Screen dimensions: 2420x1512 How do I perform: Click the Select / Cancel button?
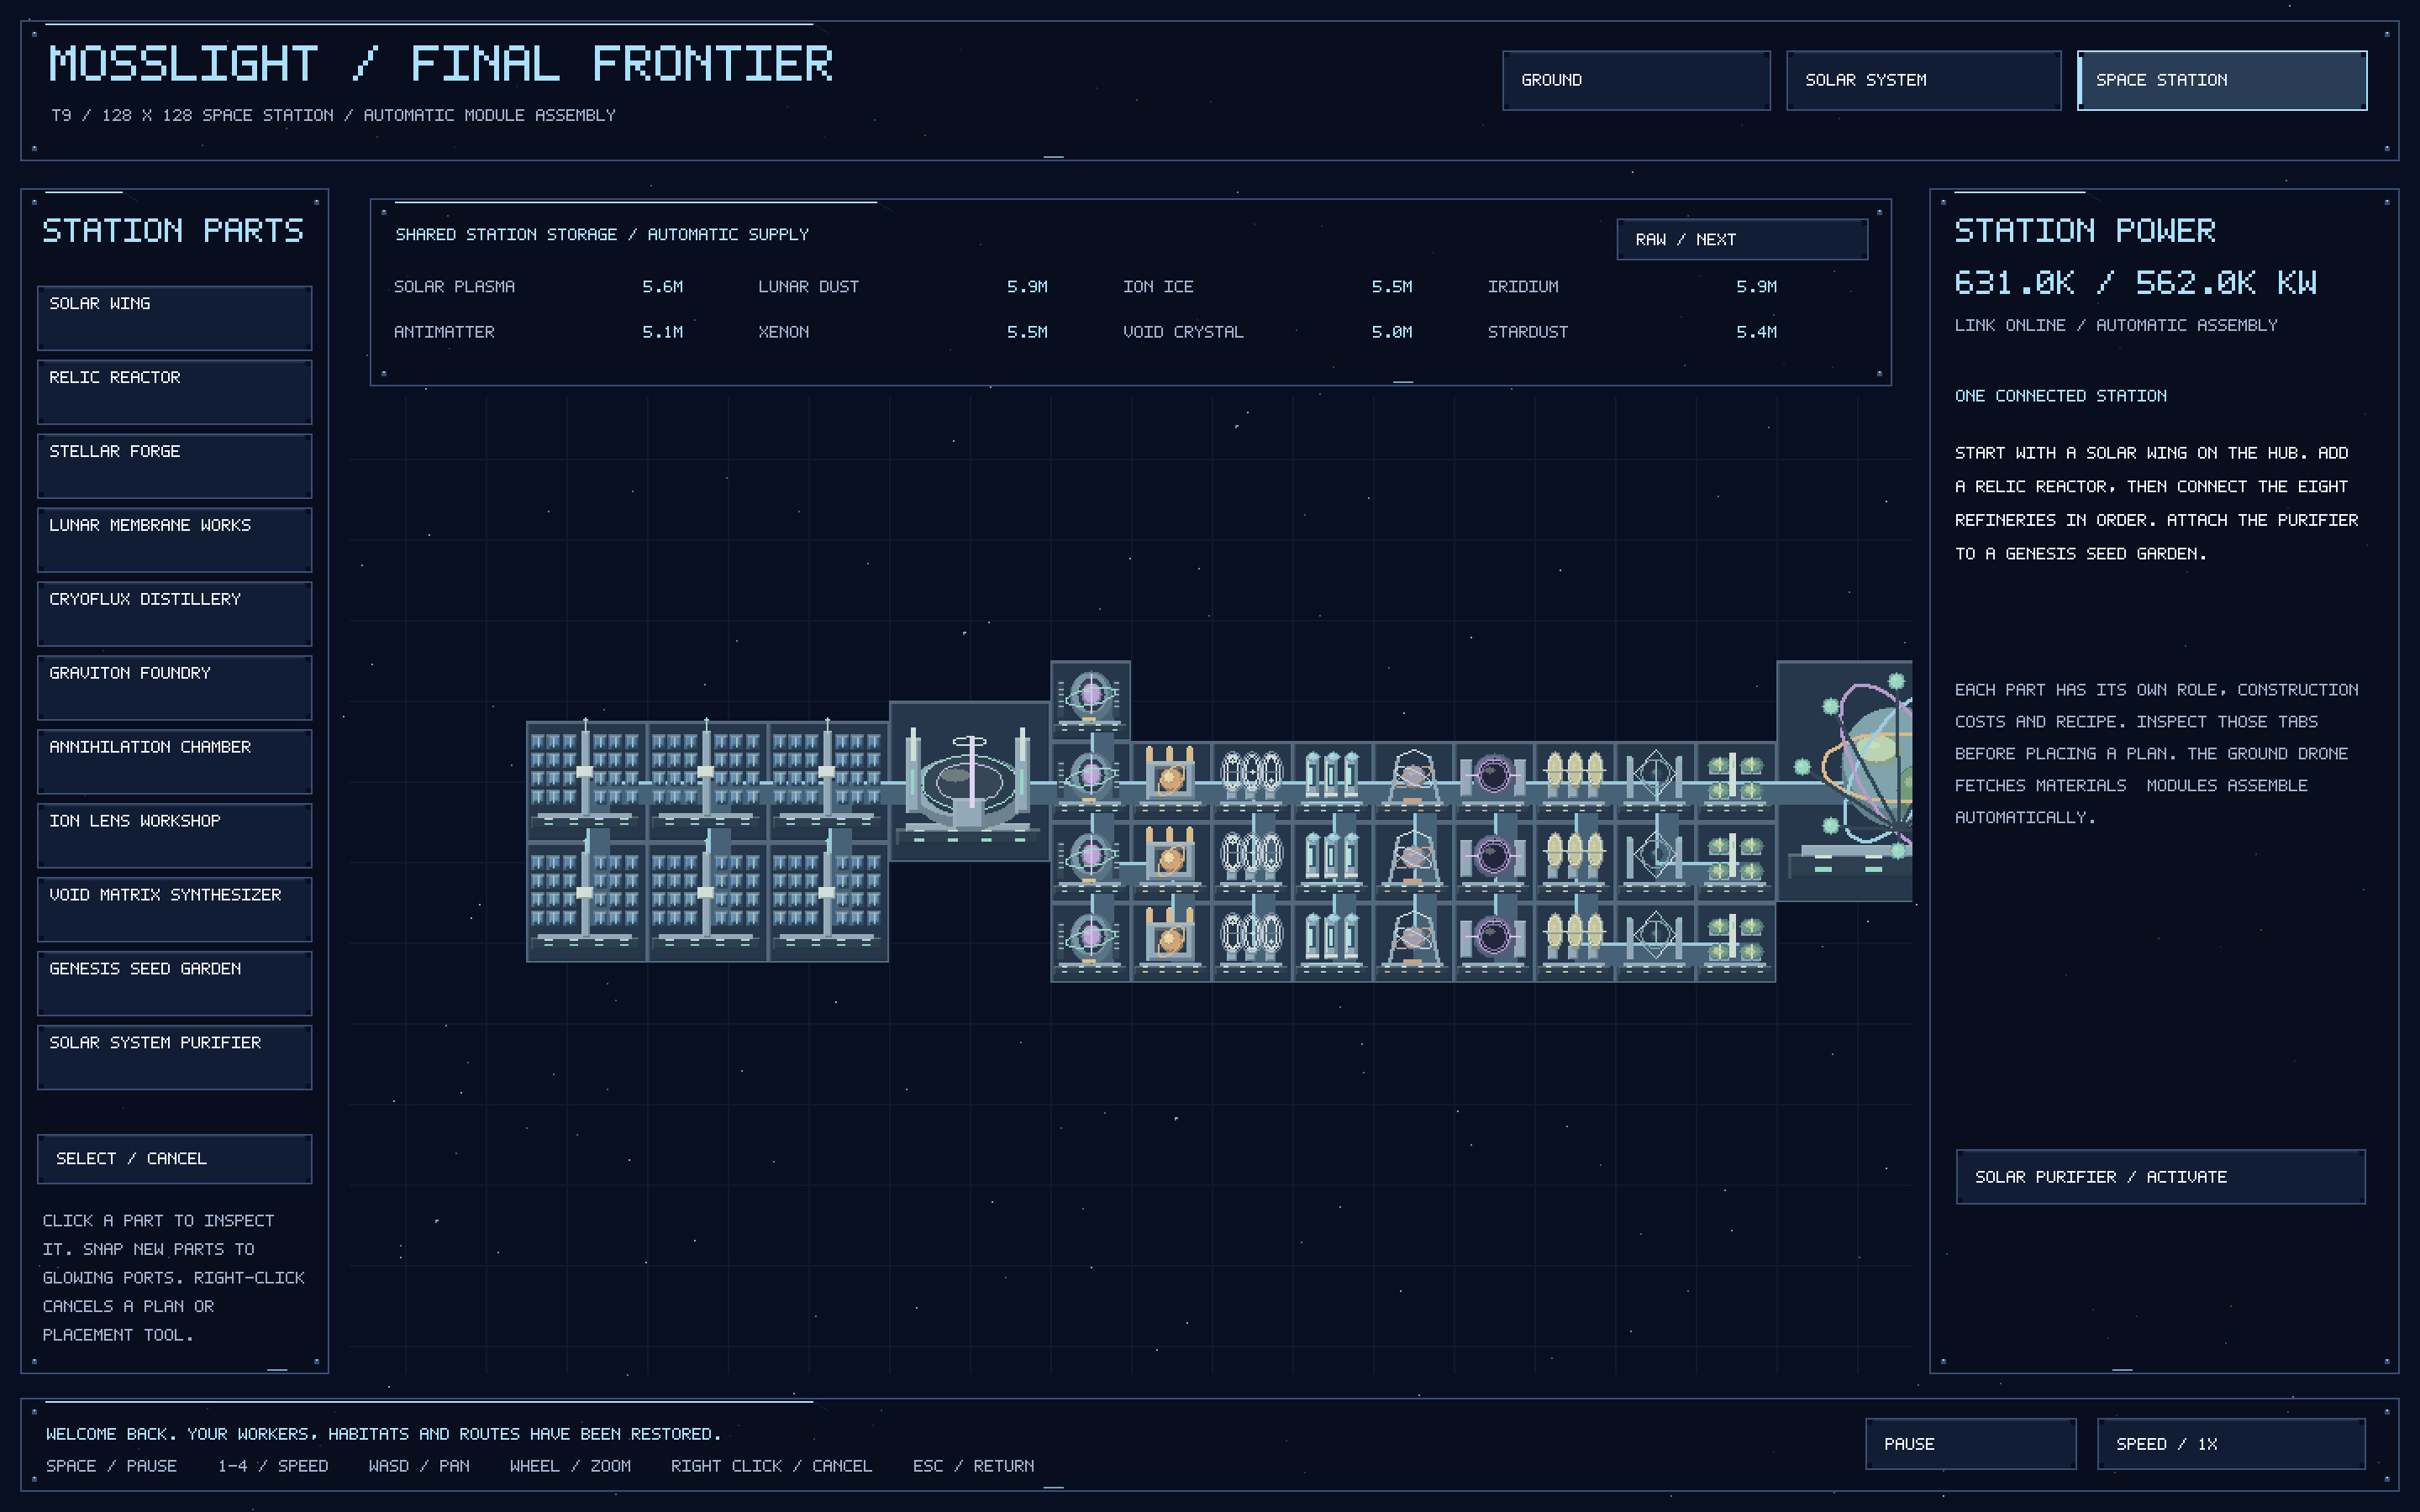pos(175,1159)
